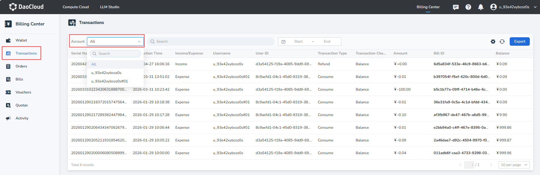Click u_93e42xybcoz0s username in top bar

(514, 7)
